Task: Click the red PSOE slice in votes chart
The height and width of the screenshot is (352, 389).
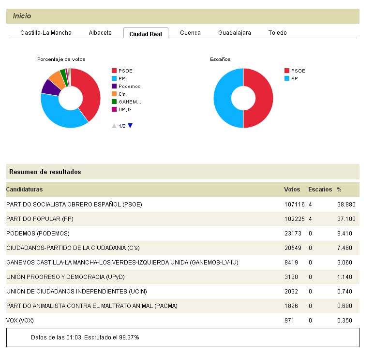Action: [90, 92]
